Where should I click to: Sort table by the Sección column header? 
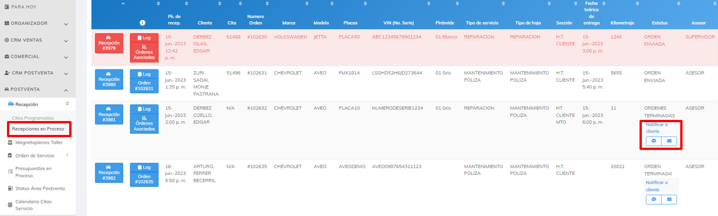[564, 23]
